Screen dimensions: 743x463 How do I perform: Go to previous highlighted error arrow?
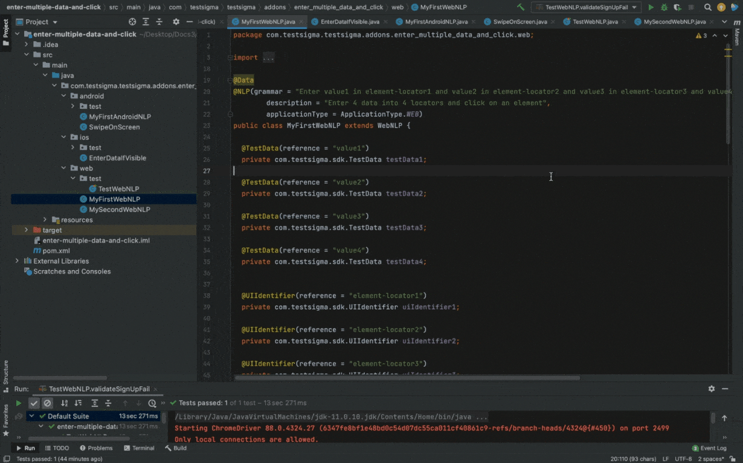pyautogui.click(x=715, y=36)
